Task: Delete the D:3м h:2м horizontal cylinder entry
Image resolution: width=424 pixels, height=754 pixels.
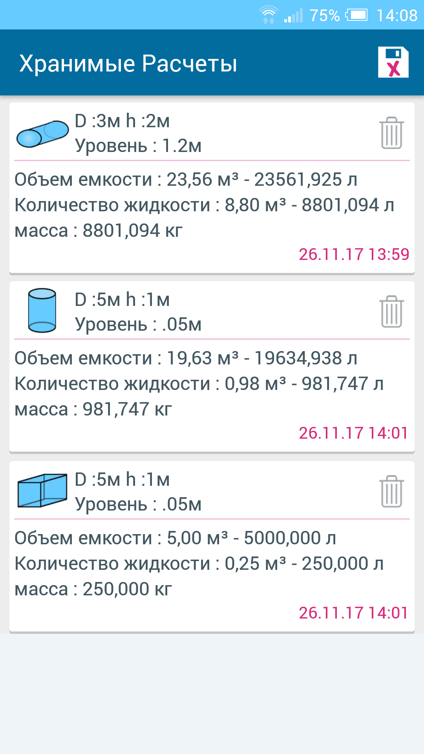Action: pyautogui.click(x=391, y=133)
